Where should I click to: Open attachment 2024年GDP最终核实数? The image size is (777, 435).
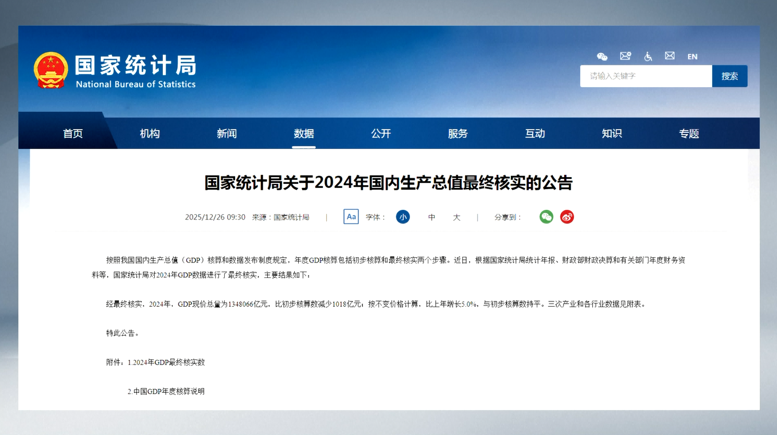[x=166, y=362]
